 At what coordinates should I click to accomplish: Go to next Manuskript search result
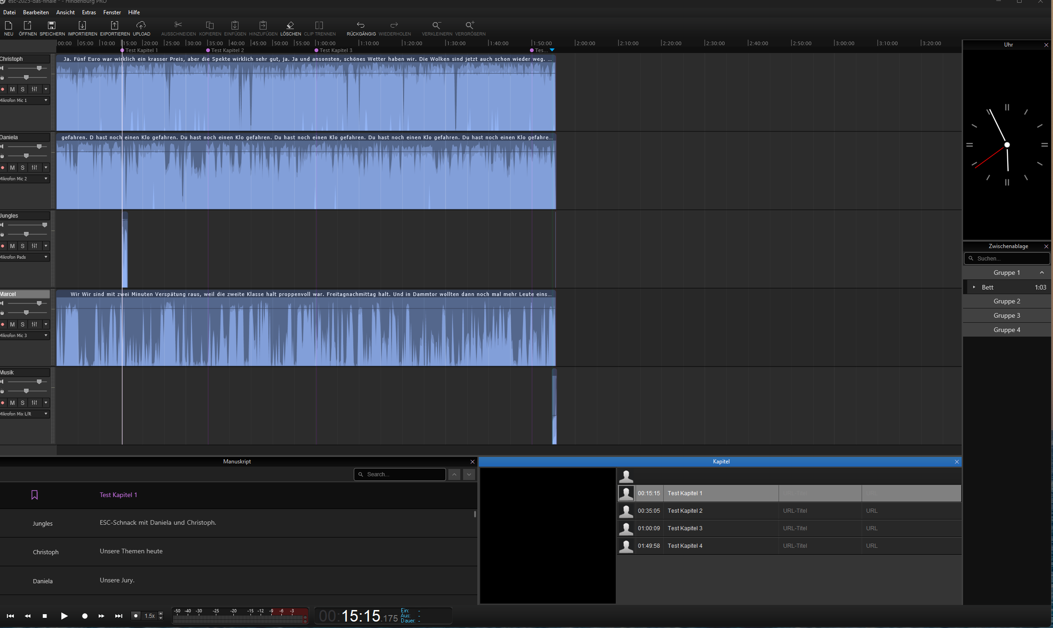469,474
